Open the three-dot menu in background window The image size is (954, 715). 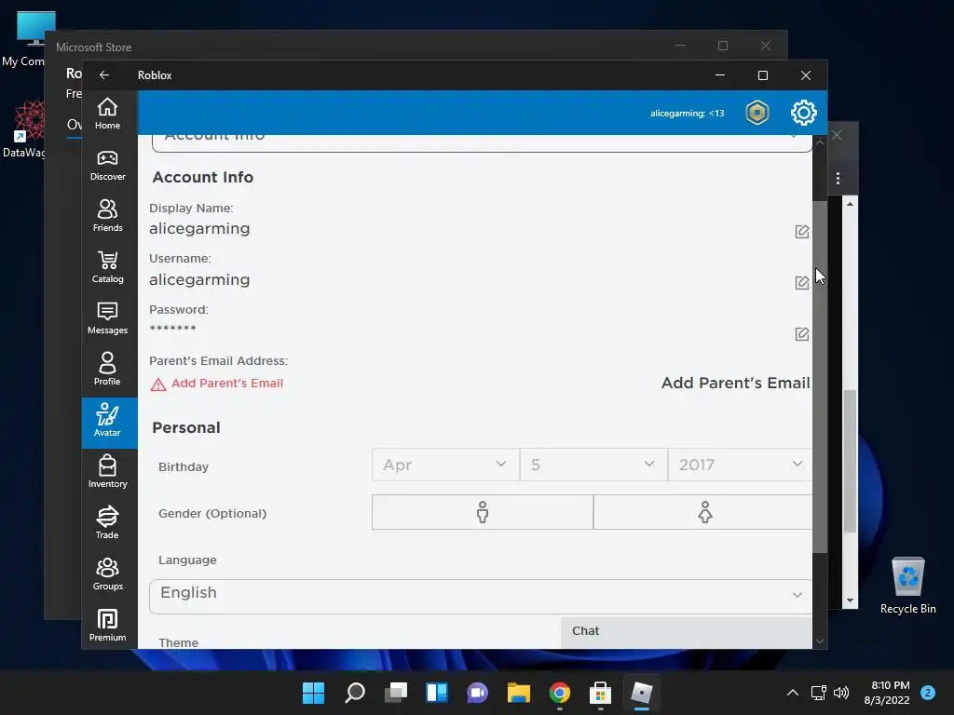click(x=838, y=178)
